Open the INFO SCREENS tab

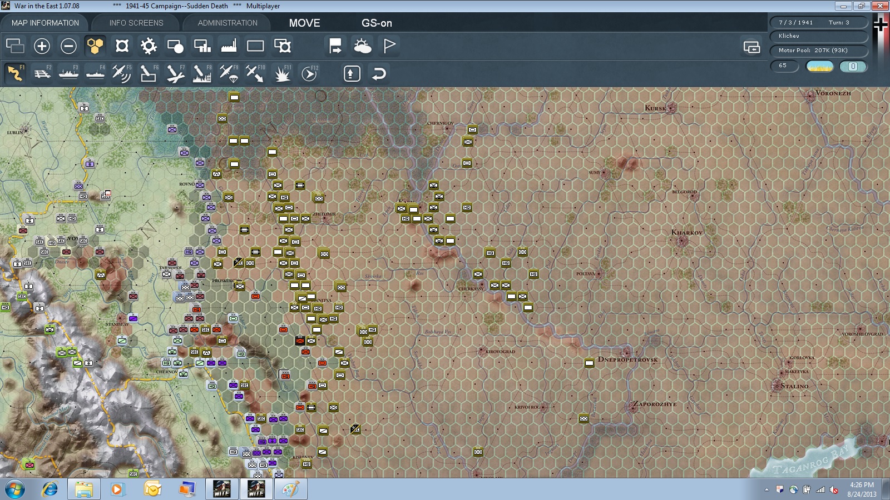136,23
